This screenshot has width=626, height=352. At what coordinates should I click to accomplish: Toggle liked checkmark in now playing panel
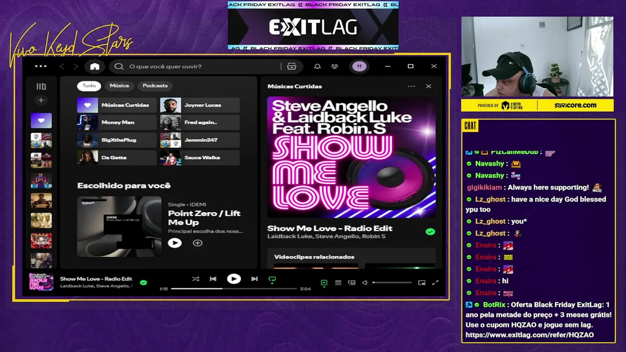coord(430,232)
